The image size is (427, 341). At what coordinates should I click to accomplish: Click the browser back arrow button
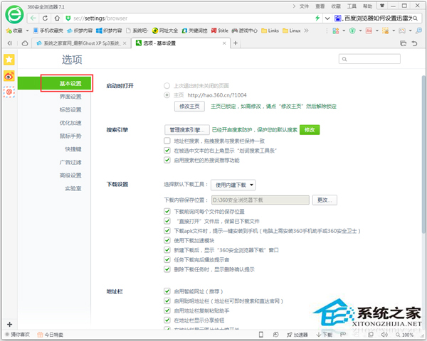[32, 17]
